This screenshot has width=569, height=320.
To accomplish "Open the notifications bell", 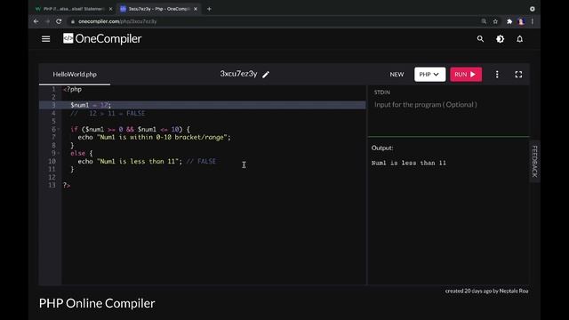I will [519, 39].
